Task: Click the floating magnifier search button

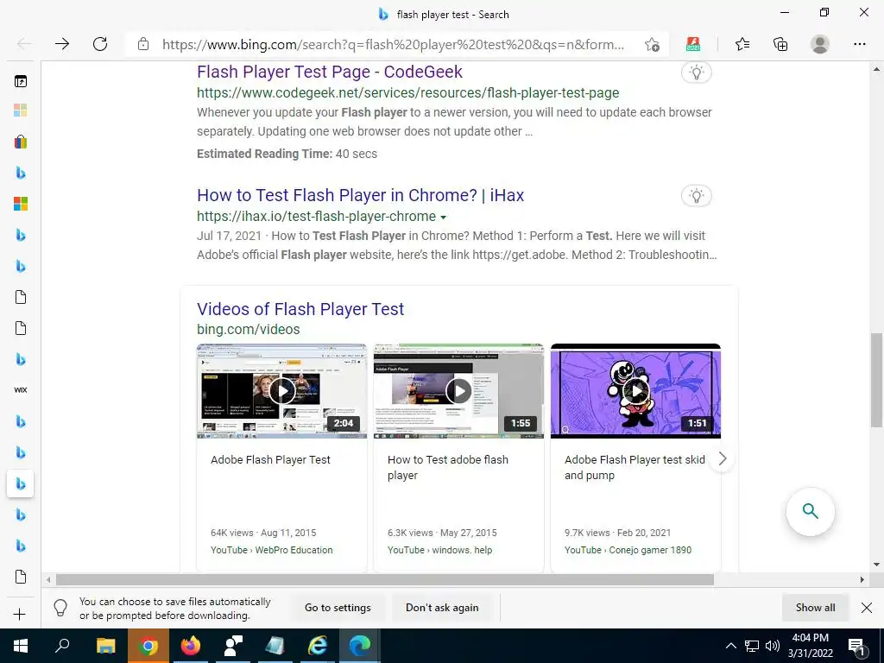Action: tap(810, 511)
